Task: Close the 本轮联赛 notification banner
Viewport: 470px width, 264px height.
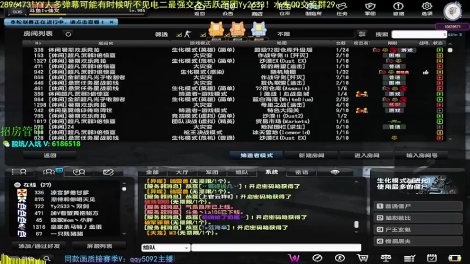Action: pyautogui.click(x=112, y=22)
